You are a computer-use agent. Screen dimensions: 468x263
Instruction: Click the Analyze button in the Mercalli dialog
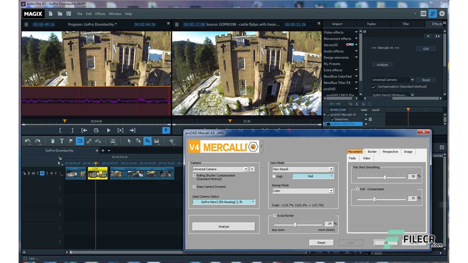click(223, 226)
